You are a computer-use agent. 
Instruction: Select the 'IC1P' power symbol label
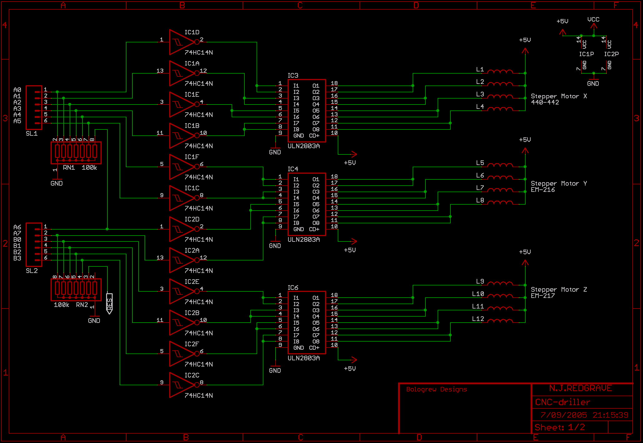point(587,54)
